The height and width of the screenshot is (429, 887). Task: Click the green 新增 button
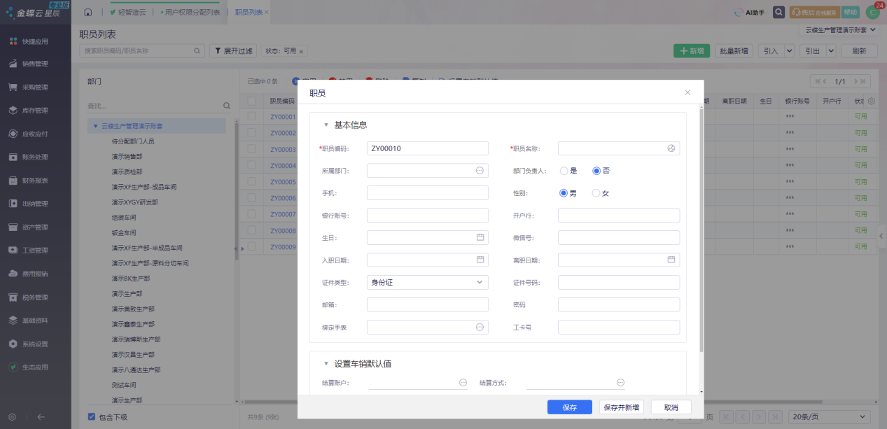[x=692, y=51]
